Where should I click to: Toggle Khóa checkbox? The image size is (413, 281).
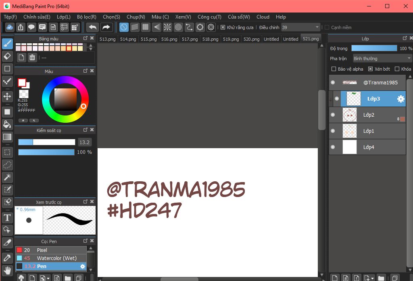tap(397, 69)
